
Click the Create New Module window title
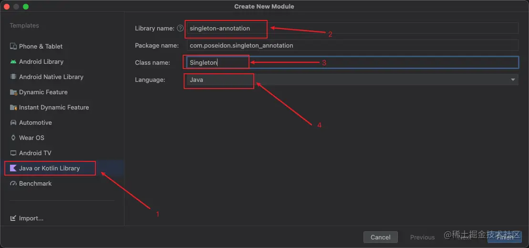coord(264,6)
